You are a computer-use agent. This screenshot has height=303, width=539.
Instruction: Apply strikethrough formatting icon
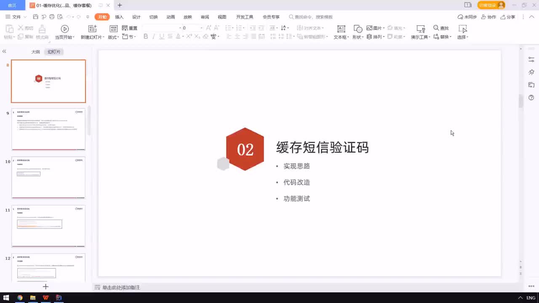(x=170, y=37)
